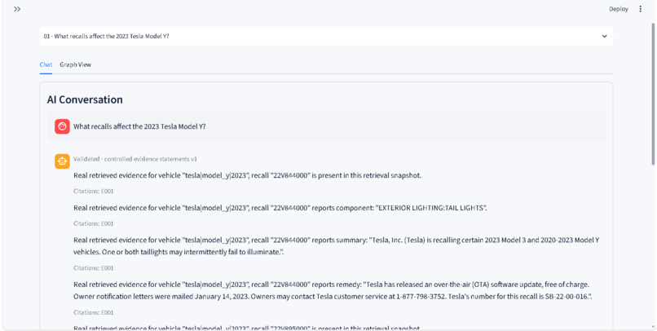Click the Deploy button
Image resolution: width=657 pixels, height=331 pixels.
tap(619, 9)
